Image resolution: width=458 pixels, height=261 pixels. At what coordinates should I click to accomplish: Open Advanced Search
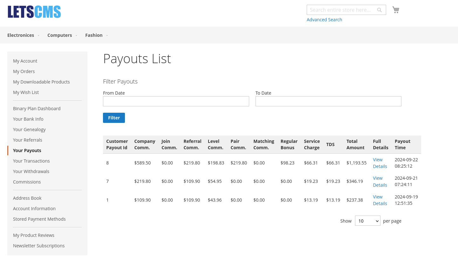coord(324,19)
